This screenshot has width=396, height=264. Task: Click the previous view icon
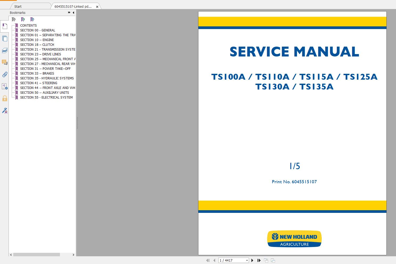pos(266,260)
